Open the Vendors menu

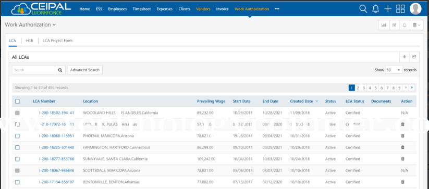203,9
